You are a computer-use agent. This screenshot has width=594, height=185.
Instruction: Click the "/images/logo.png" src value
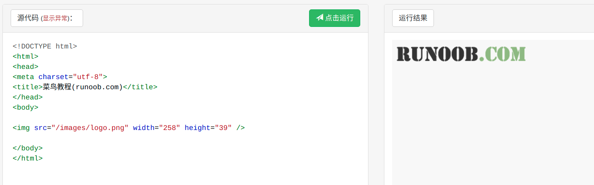[90, 128]
